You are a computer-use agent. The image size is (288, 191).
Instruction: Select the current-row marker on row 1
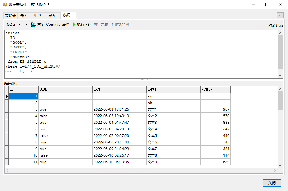[x=7, y=96]
